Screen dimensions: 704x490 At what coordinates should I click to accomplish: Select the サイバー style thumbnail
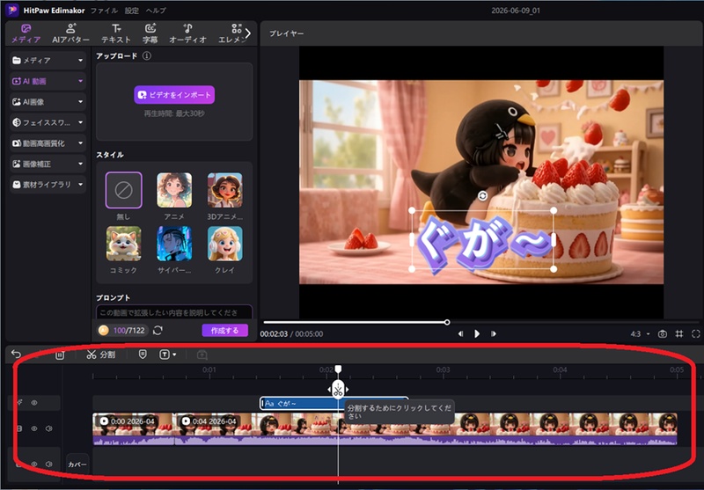coord(174,244)
